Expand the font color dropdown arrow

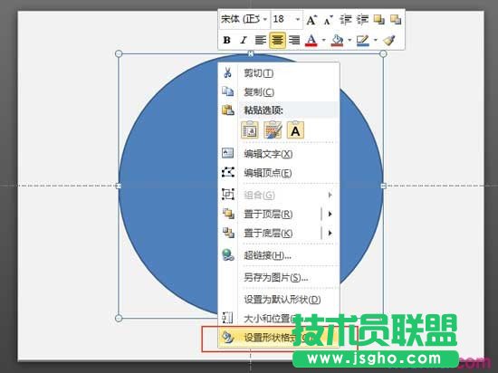(x=323, y=41)
